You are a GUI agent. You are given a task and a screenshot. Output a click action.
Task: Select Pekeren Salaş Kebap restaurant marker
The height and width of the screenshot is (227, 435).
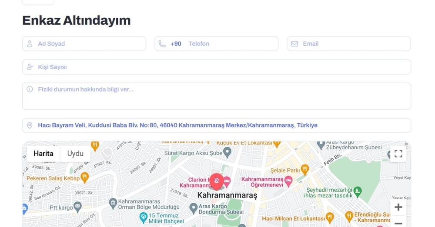(85, 177)
